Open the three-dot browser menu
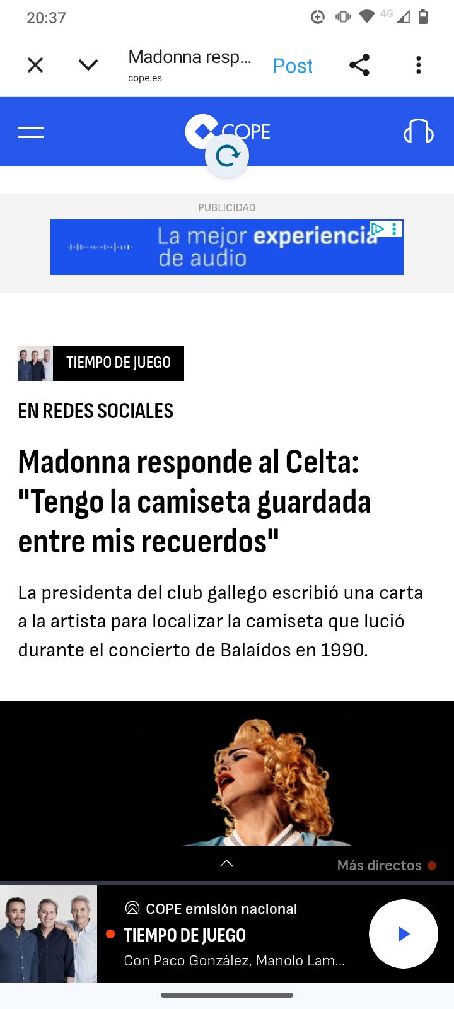The image size is (454, 1009). [x=419, y=65]
